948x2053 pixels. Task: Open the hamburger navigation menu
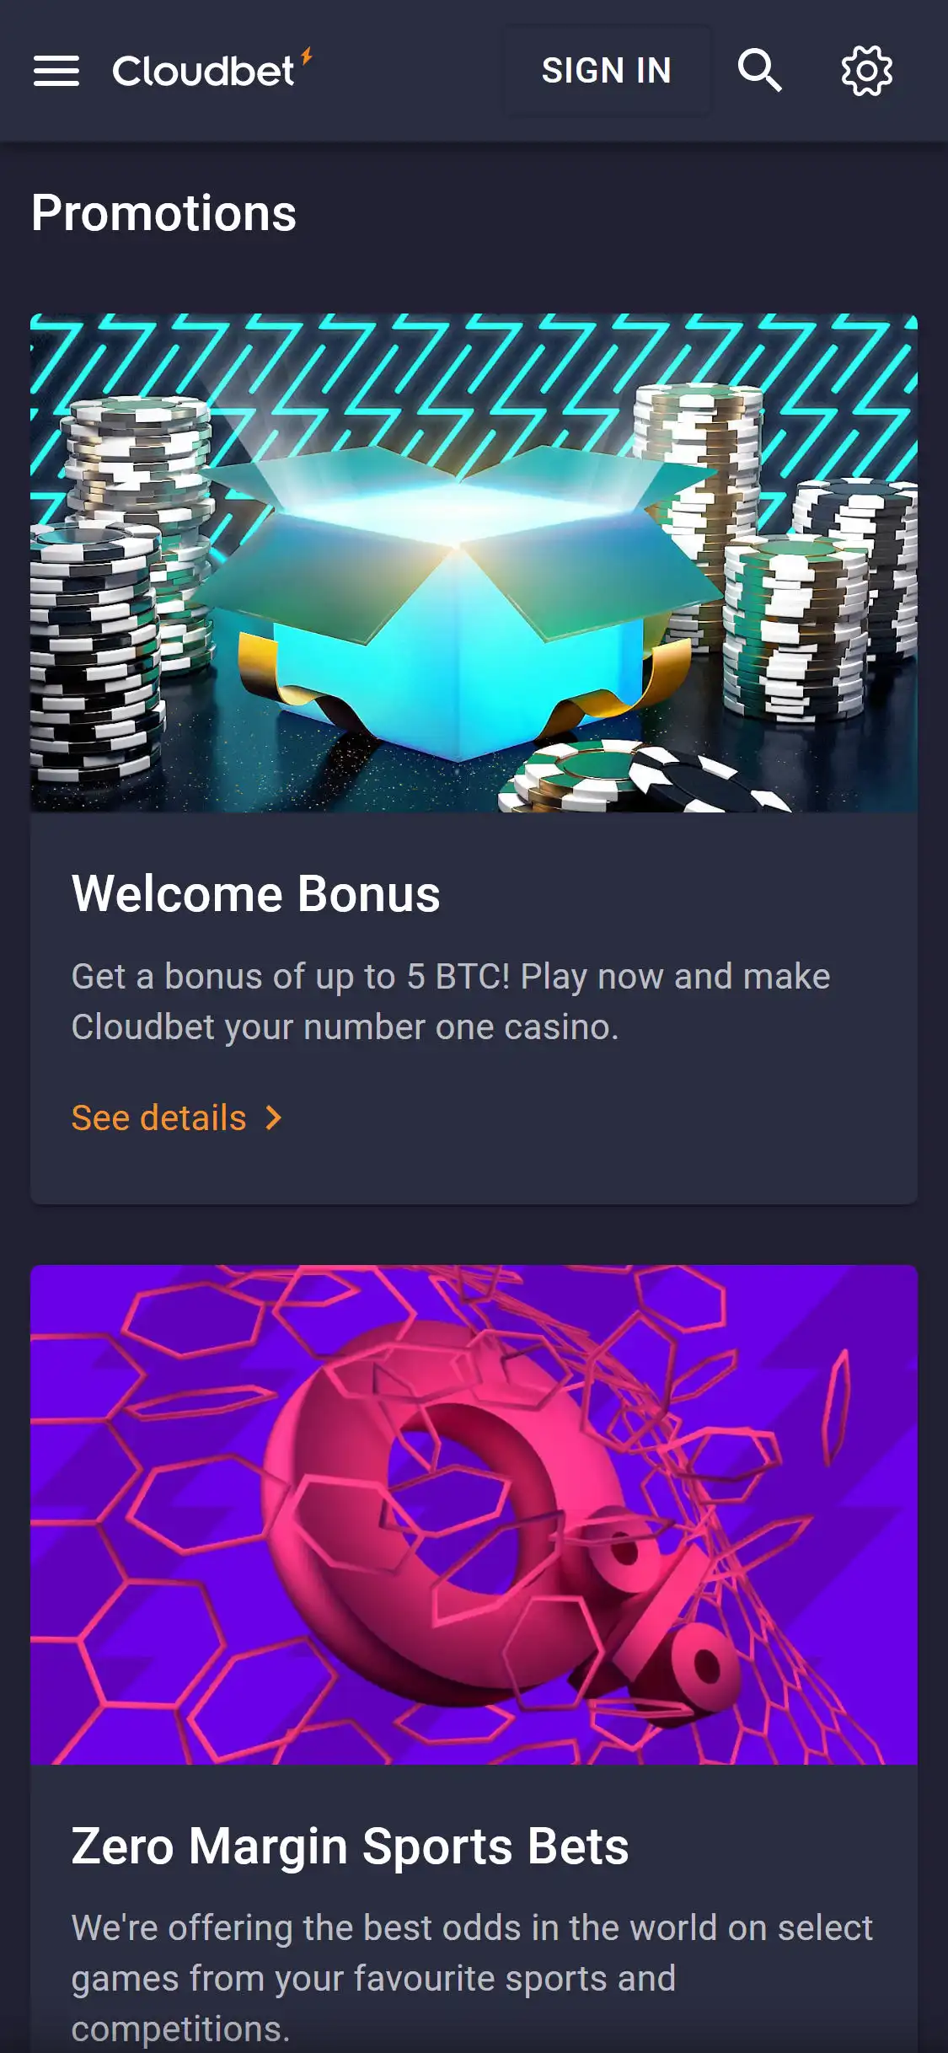(56, 71)
